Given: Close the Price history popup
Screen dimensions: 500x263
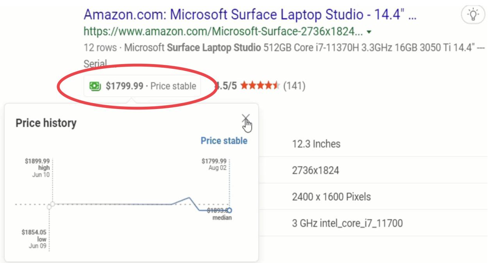Looking at the screenshot, I should point(245,118).
